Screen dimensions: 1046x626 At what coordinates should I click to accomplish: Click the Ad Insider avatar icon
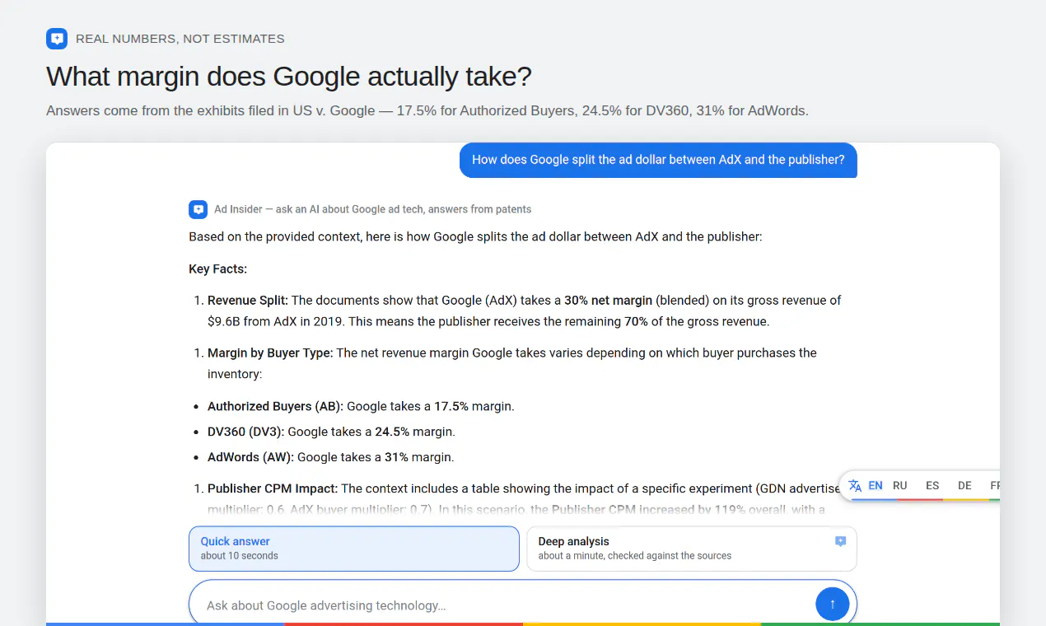point(198,209)
